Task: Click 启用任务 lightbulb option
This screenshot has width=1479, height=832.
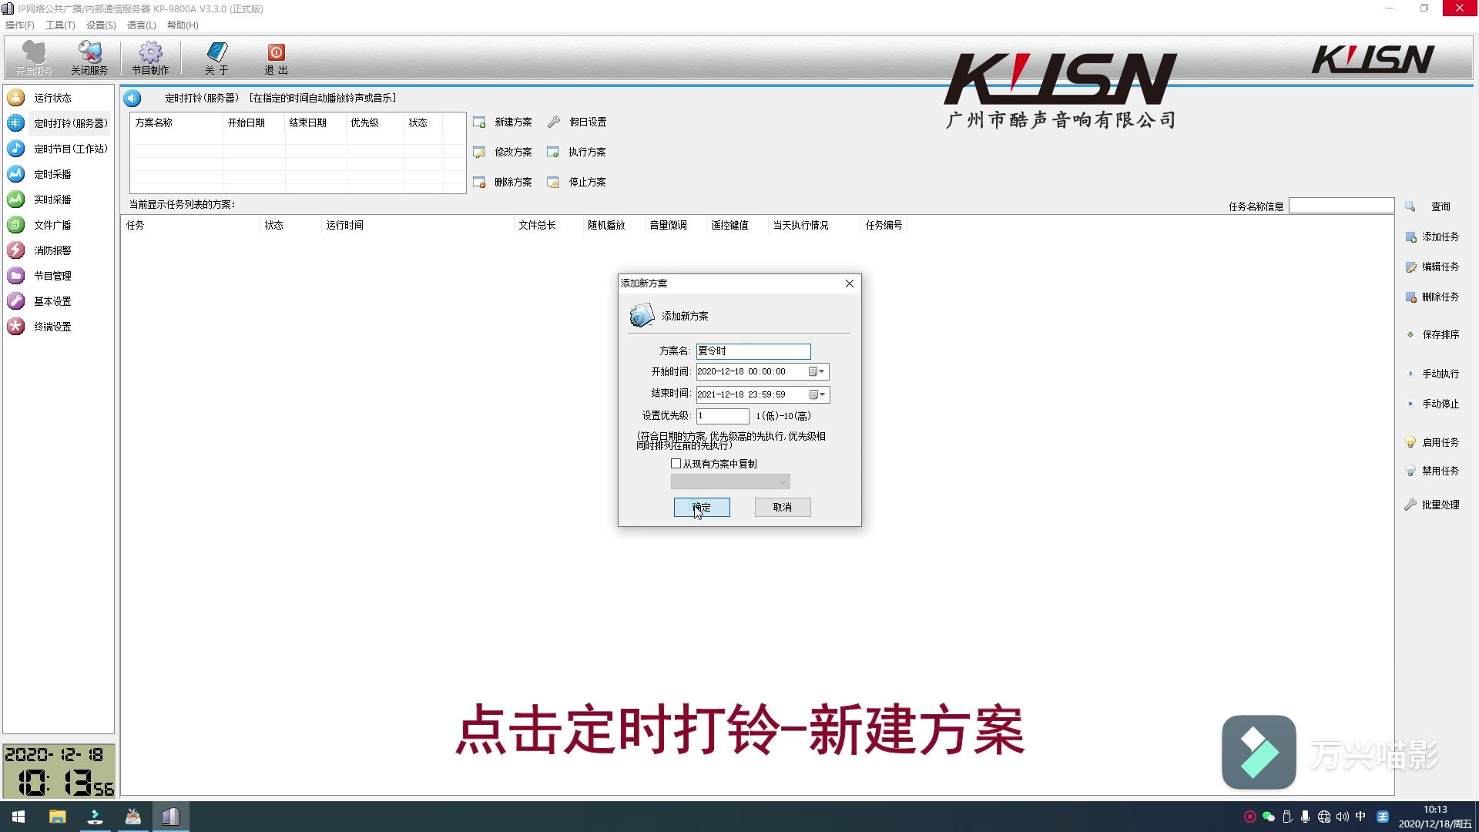Action: pos(1433,442)
